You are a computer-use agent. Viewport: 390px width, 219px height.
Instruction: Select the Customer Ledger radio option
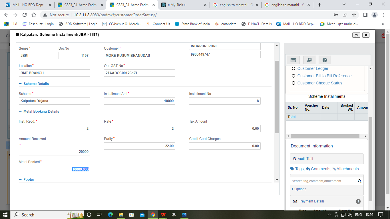click(293, 69)
